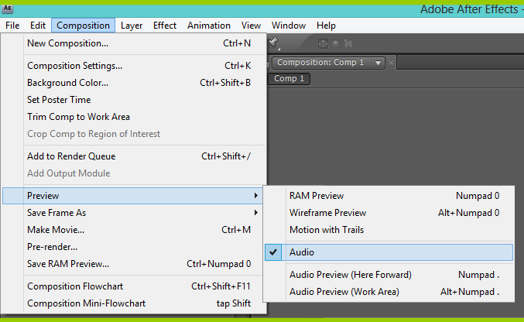Select the Composition: Comp 1 tab
This screenshot has height=322, width=524.
(x=320, y=63)
